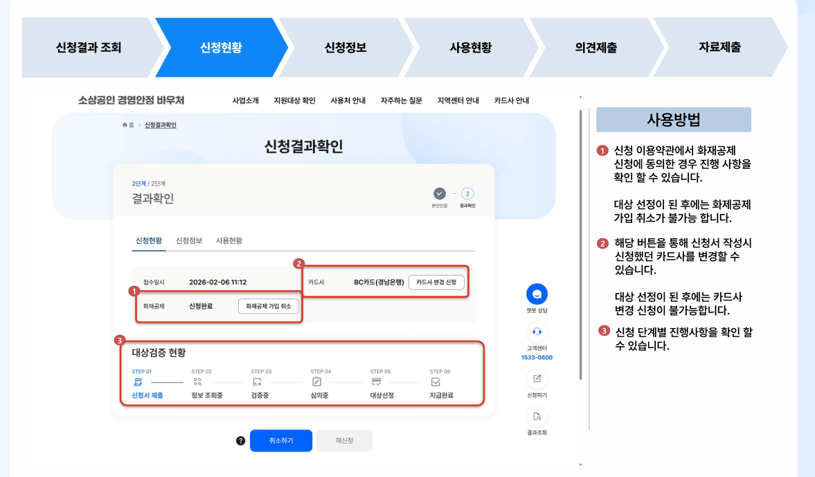Image resolution: width=815 pixels, height=477 pixels.
Task: Click the 고객센터 headset icon
Action: tap(537, 332)
